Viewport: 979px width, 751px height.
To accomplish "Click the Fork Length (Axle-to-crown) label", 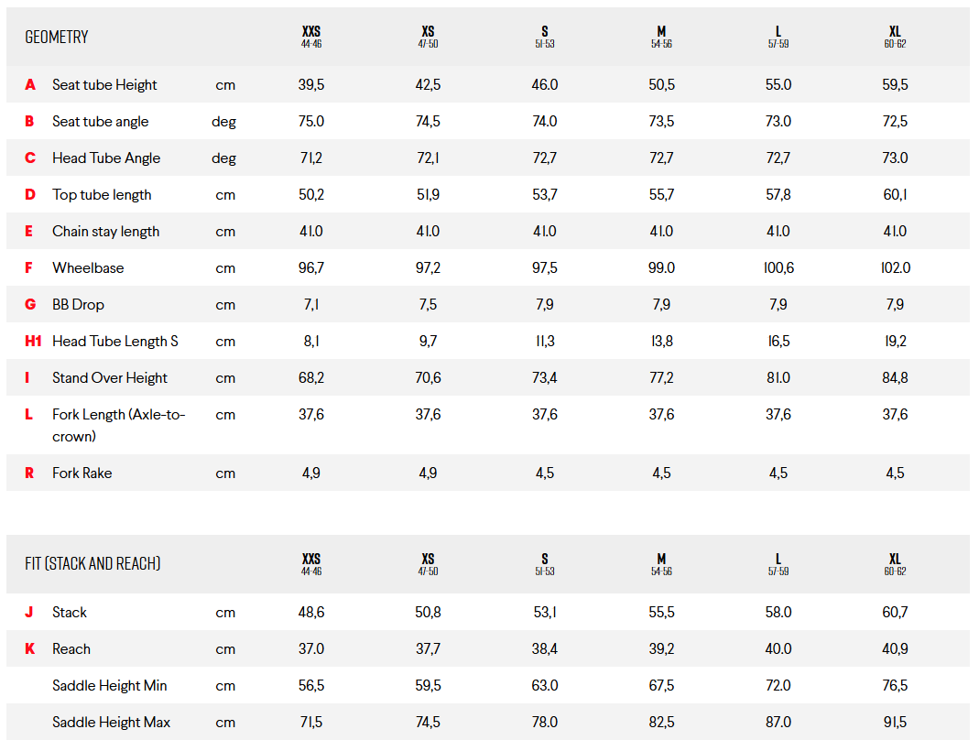I will [118, 425].
